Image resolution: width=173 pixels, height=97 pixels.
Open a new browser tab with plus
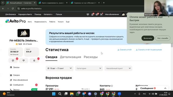click(x=104, y=3)
